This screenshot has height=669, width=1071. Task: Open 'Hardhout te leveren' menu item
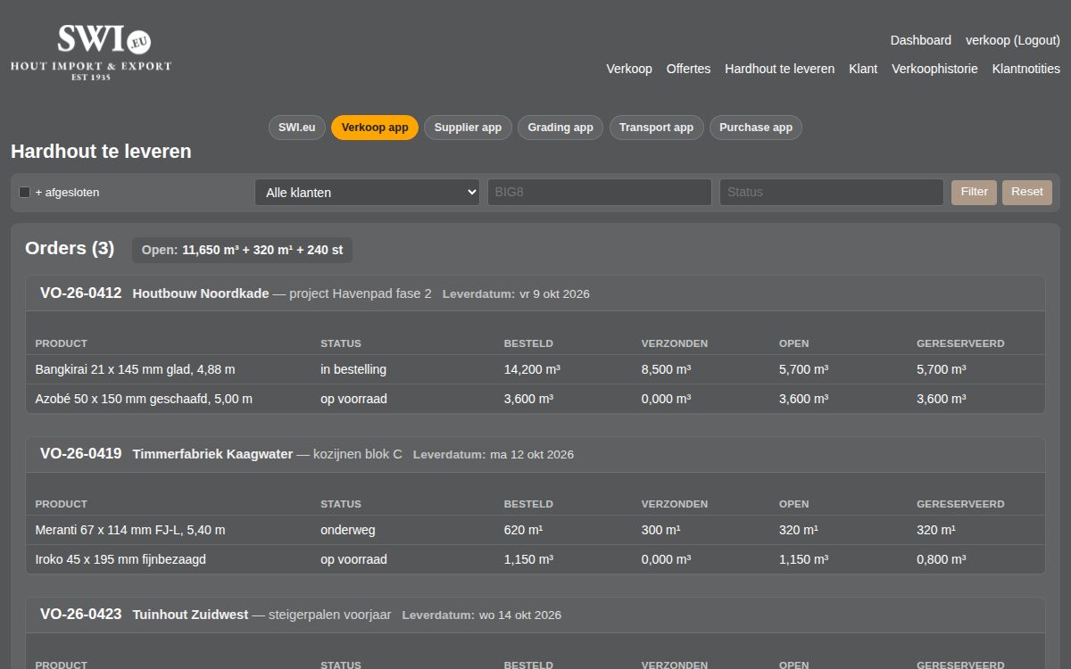tap(780, 69)
